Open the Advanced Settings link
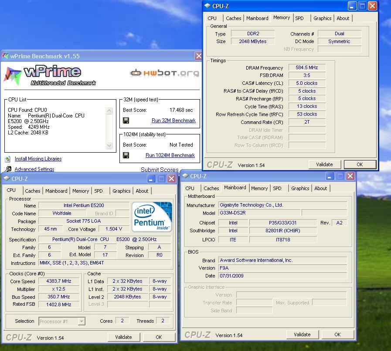 34,169
